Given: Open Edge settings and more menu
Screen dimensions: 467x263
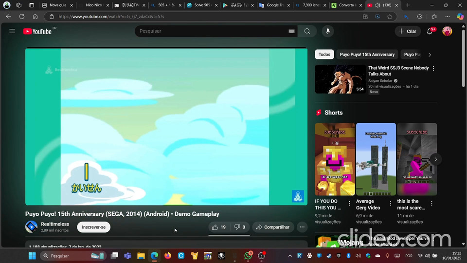Looking at the screenshot, I should [x=448, y=17].
